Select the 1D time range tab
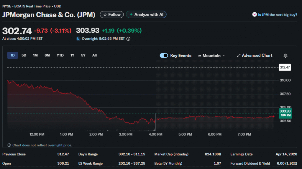Screen dimensions: 302x169 tap(13, 55)
